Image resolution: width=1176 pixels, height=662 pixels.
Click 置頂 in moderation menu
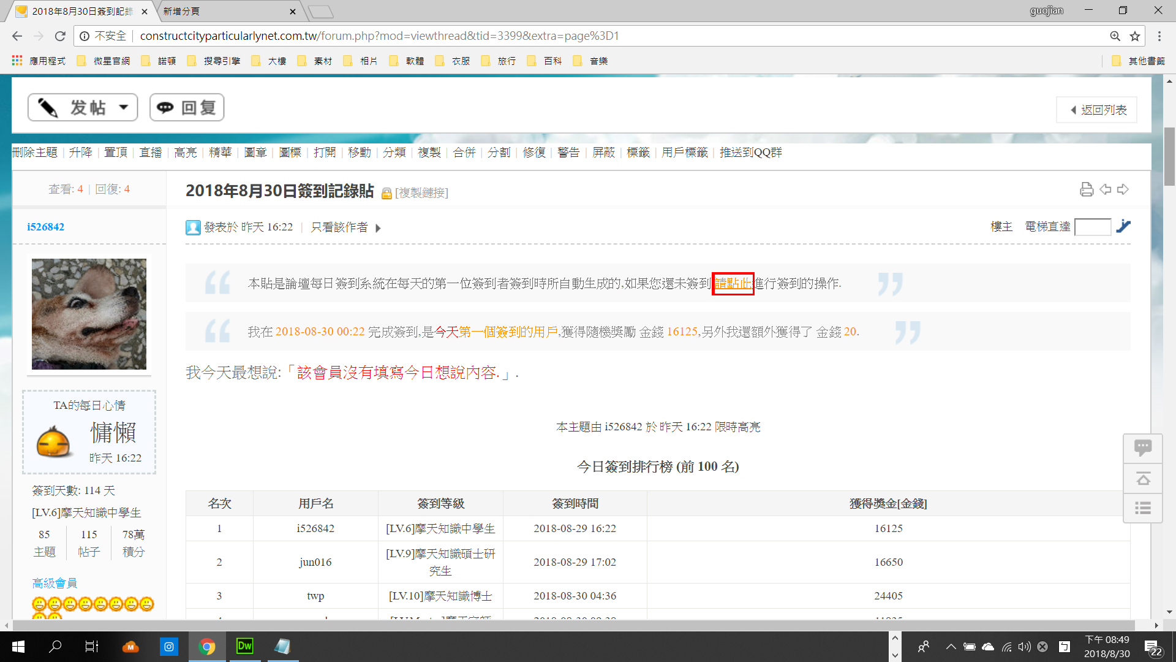click(x=115, y=152)
